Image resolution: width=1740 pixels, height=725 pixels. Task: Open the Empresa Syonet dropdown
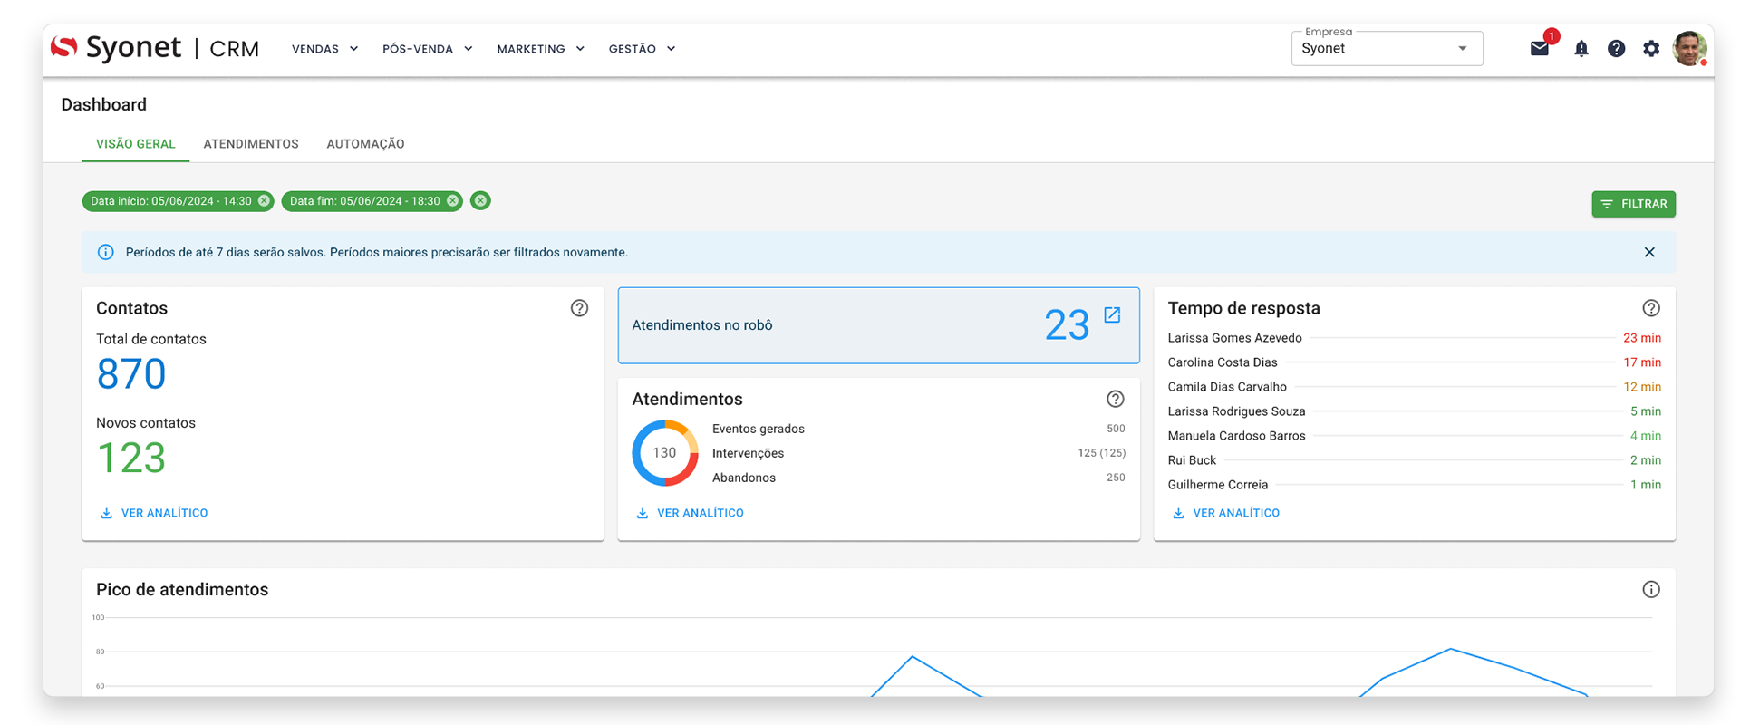(1387, 48)
